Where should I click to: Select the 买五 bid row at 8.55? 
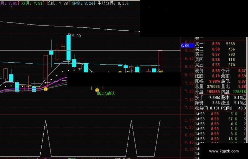[x=220, y=65]
